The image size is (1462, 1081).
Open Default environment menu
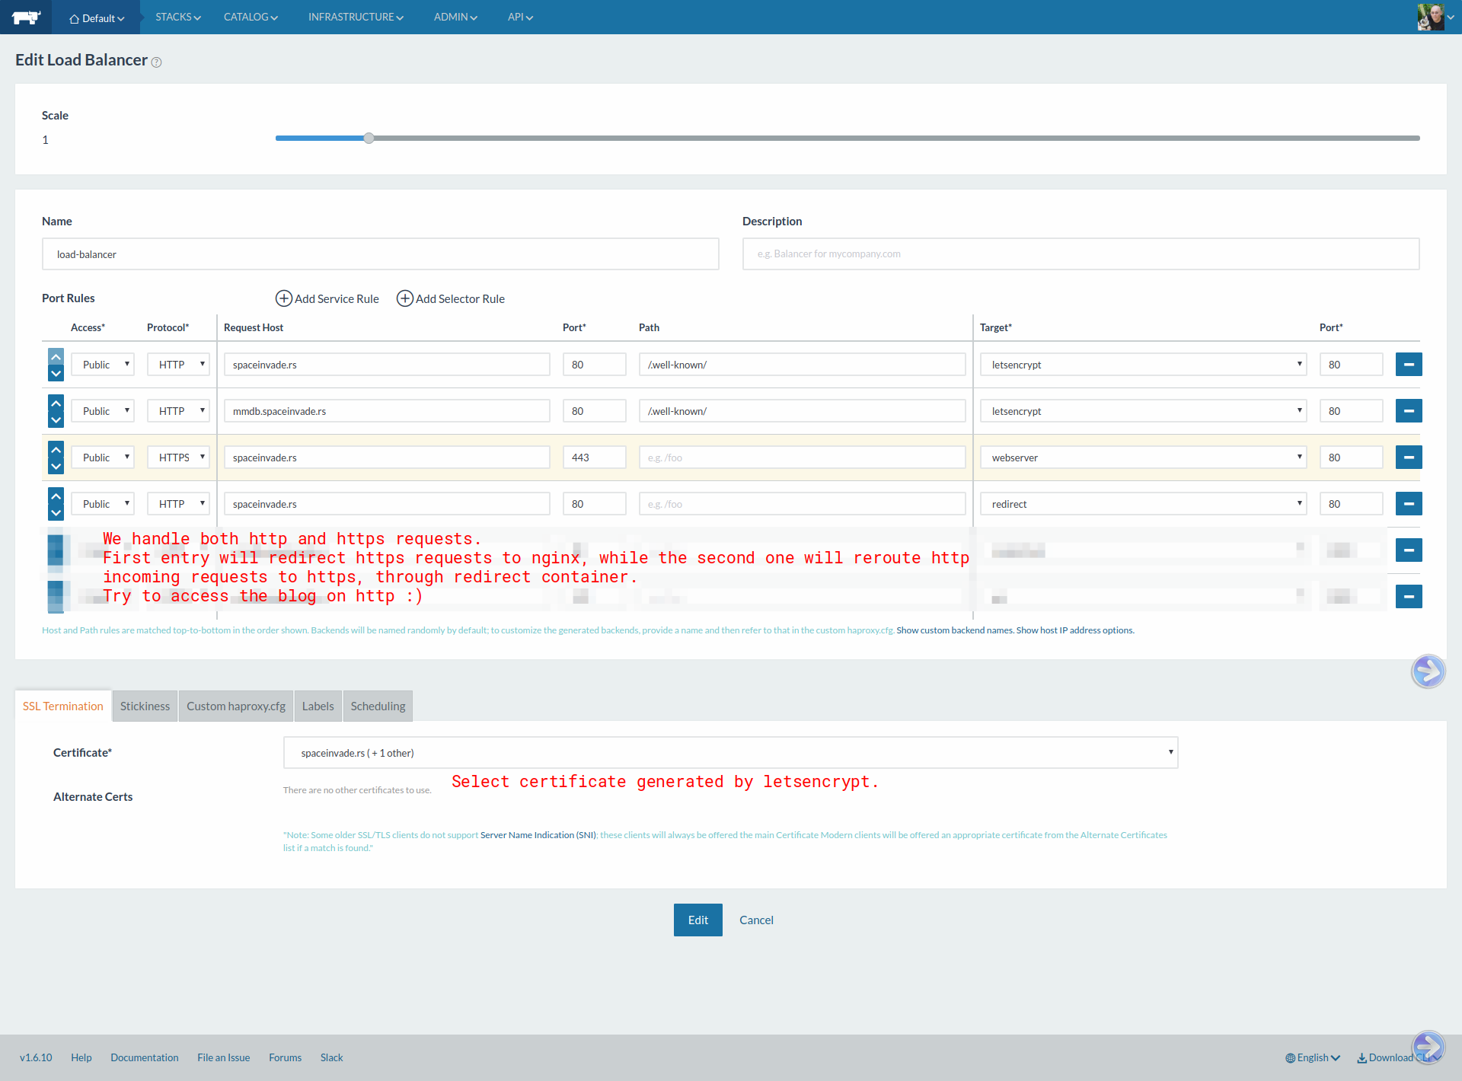(96, 18)
